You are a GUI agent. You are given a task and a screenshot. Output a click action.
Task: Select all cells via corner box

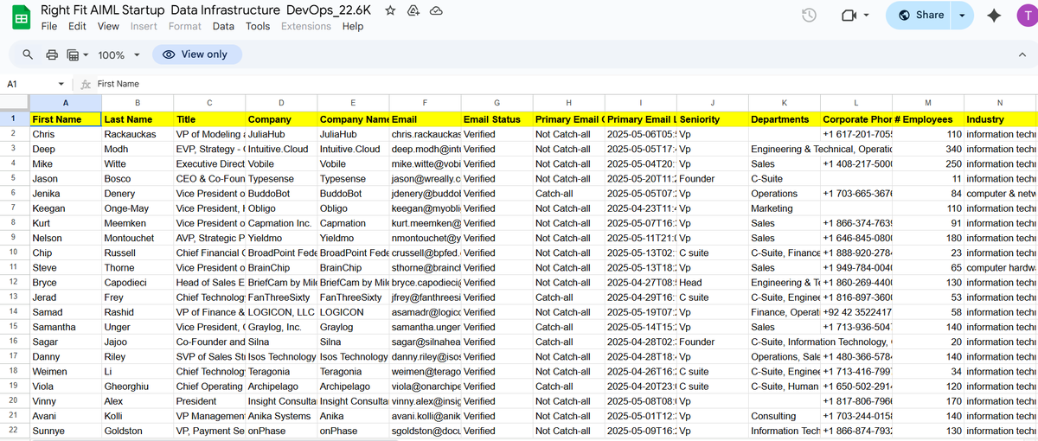point(14,102)
